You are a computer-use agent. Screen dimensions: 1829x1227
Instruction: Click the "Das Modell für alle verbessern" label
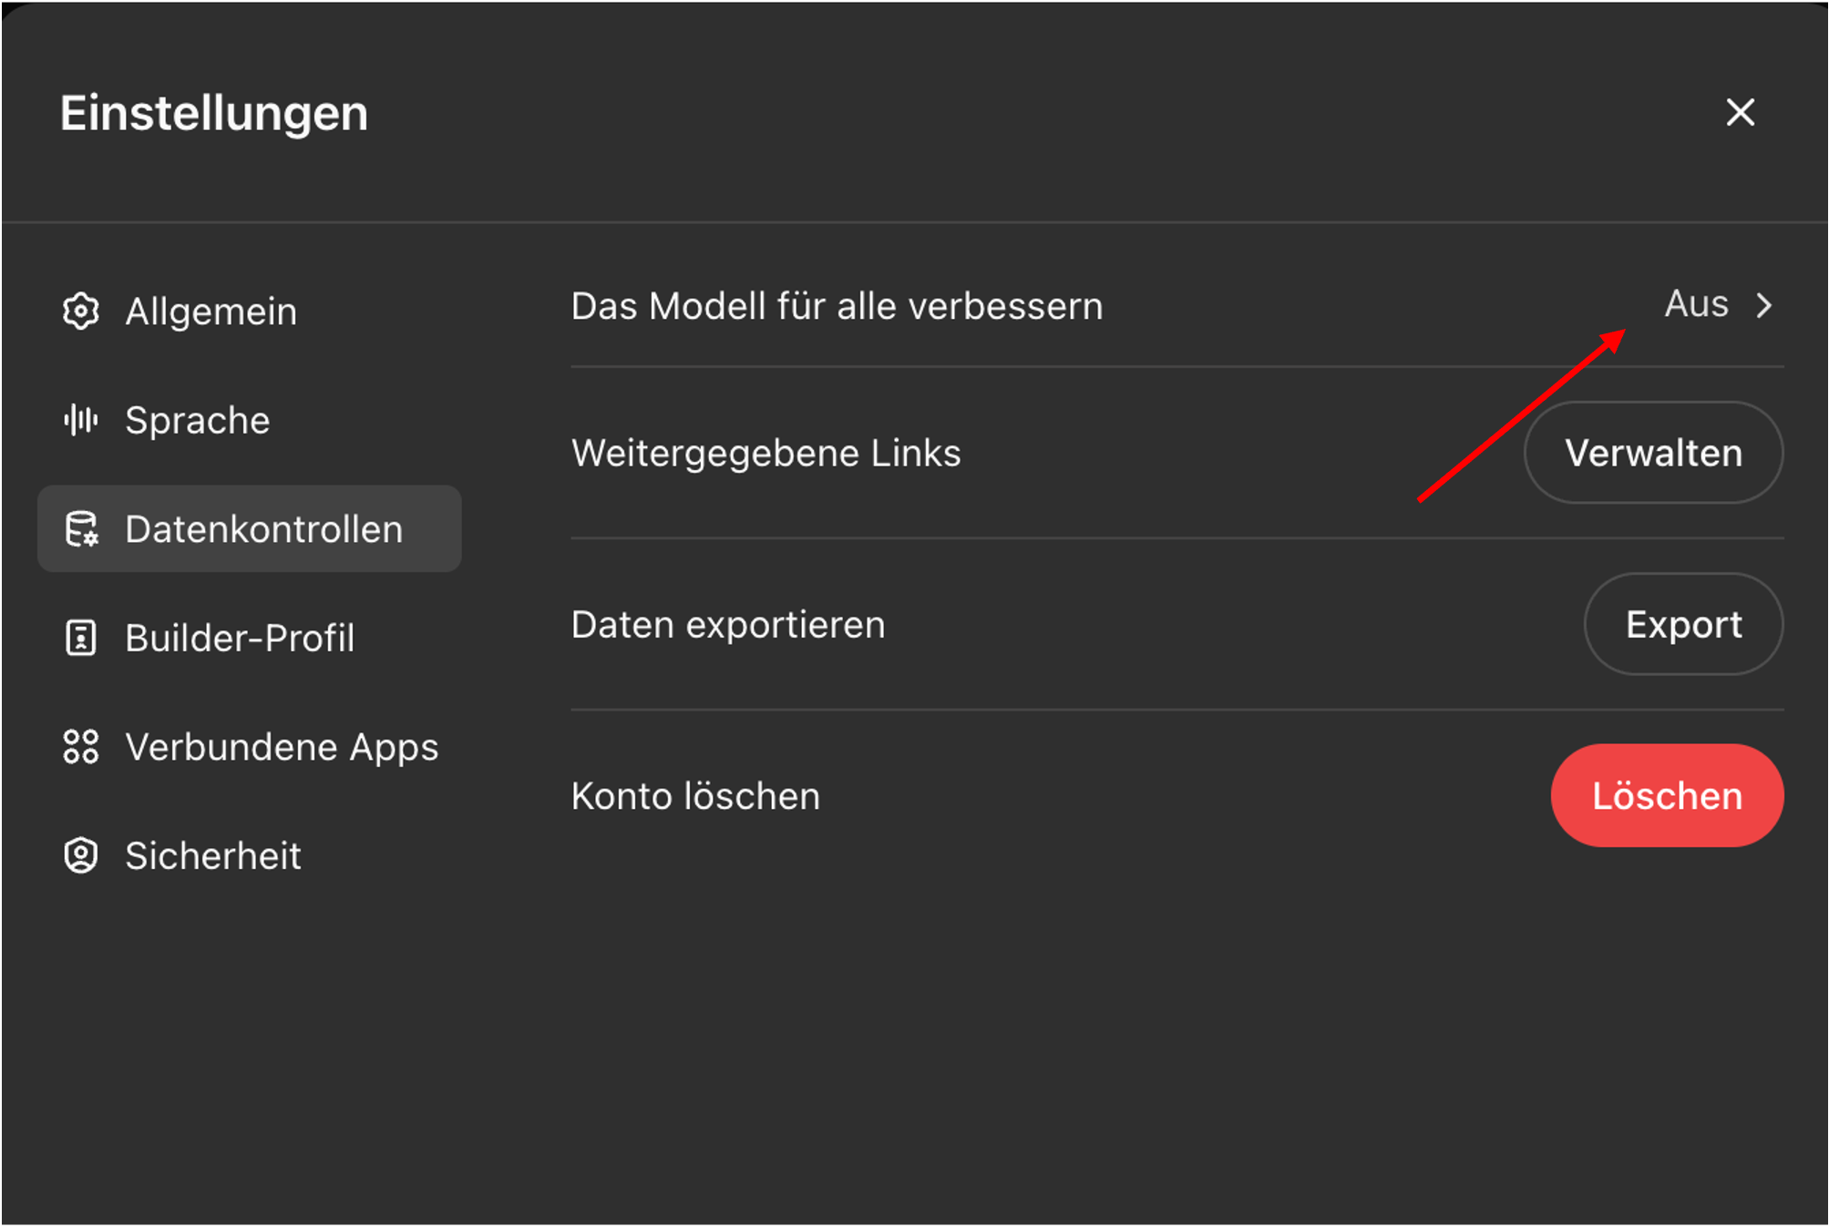837,306
